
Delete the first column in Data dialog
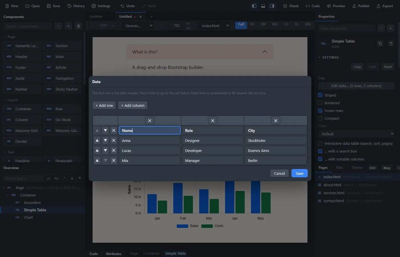pos(149,121)
